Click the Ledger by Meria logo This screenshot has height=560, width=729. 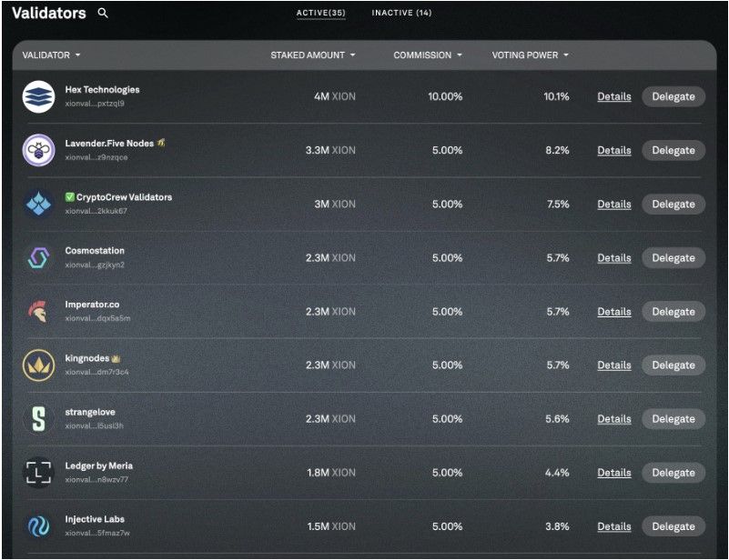pyautogui.click(x=38, y=472)
